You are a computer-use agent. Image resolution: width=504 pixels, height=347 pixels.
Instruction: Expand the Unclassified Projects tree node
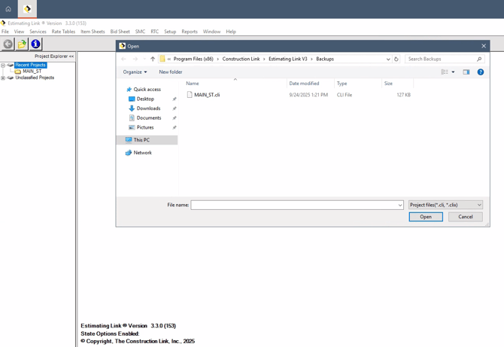point(3,78)
